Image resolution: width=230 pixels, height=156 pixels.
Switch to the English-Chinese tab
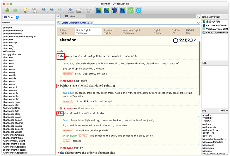[157, 32]
